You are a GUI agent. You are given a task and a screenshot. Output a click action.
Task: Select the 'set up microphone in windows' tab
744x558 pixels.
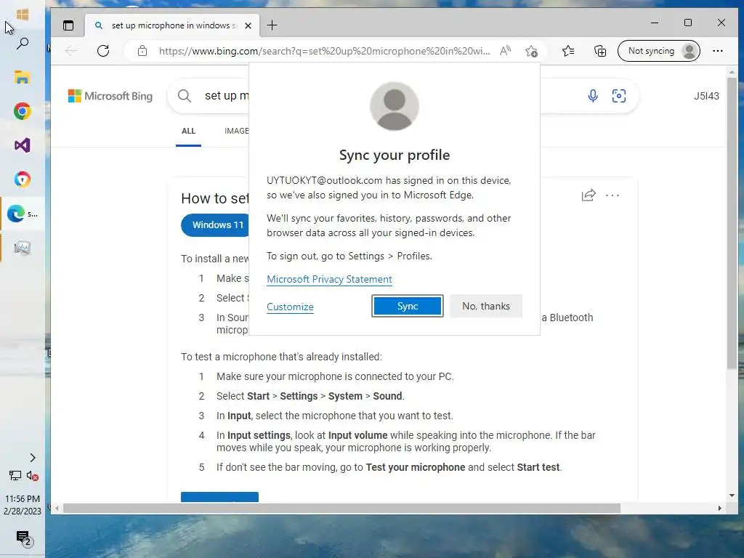(173, 25)
